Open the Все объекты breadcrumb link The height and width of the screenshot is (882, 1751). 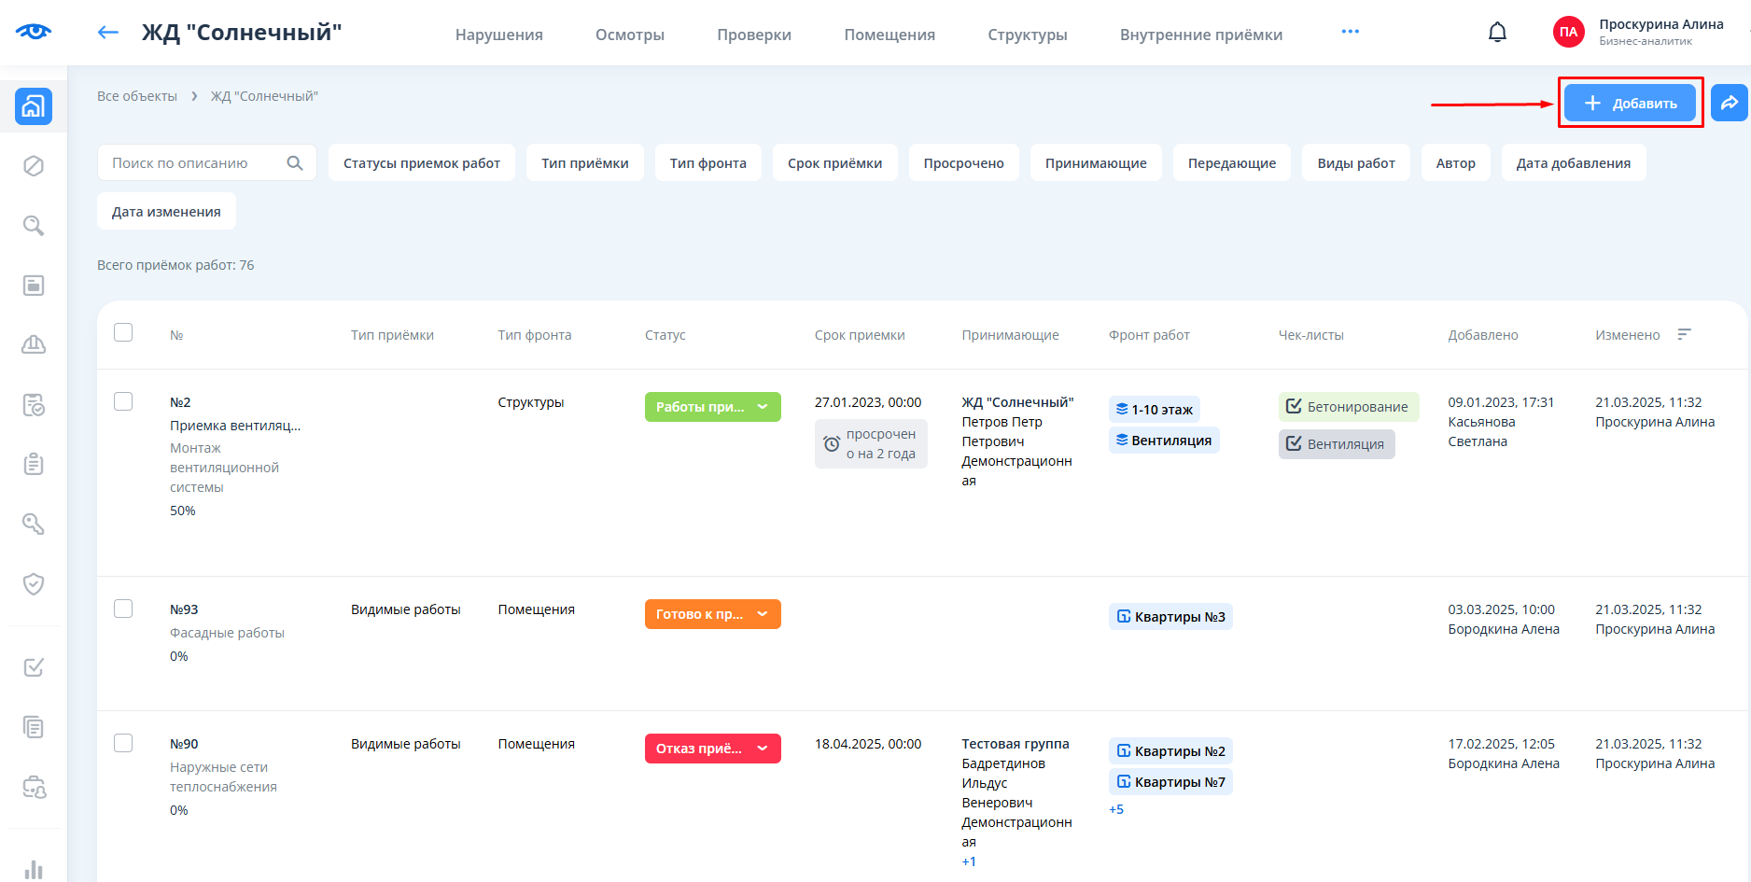(x=137, y=96)
